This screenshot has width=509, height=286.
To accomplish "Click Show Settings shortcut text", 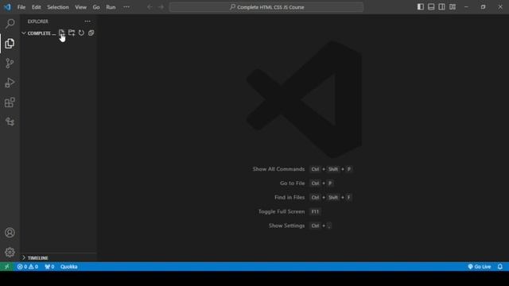I will tap(286, 226).
